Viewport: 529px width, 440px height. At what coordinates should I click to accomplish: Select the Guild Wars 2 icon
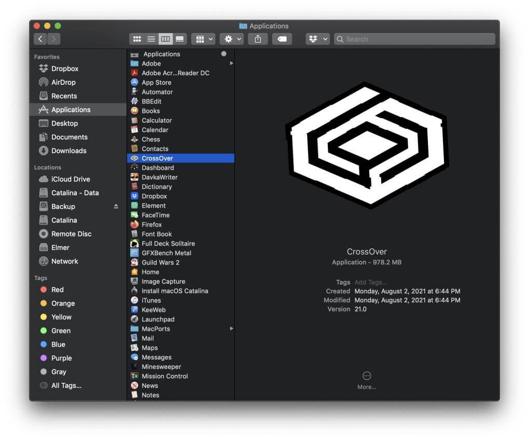tap(134, 262)
